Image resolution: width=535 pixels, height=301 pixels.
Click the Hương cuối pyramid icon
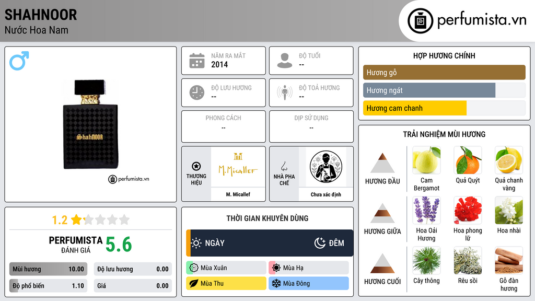[382, 263]
